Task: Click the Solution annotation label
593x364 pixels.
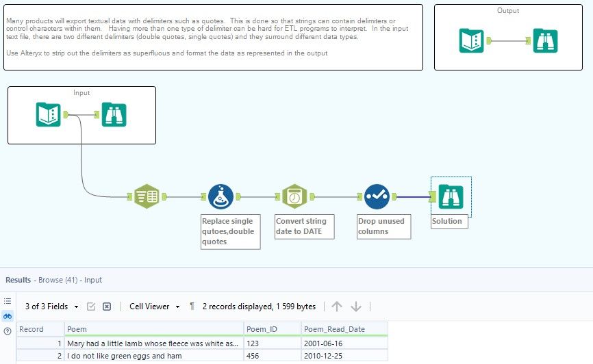Action: click(x=449, y=222)
